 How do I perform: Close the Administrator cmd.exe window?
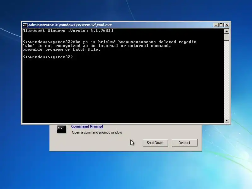227,25
